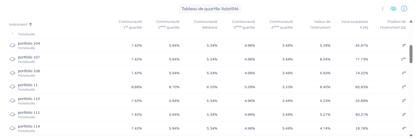
Task: Click the Communauté Médiane column header
Action: (x=206, y=25)
